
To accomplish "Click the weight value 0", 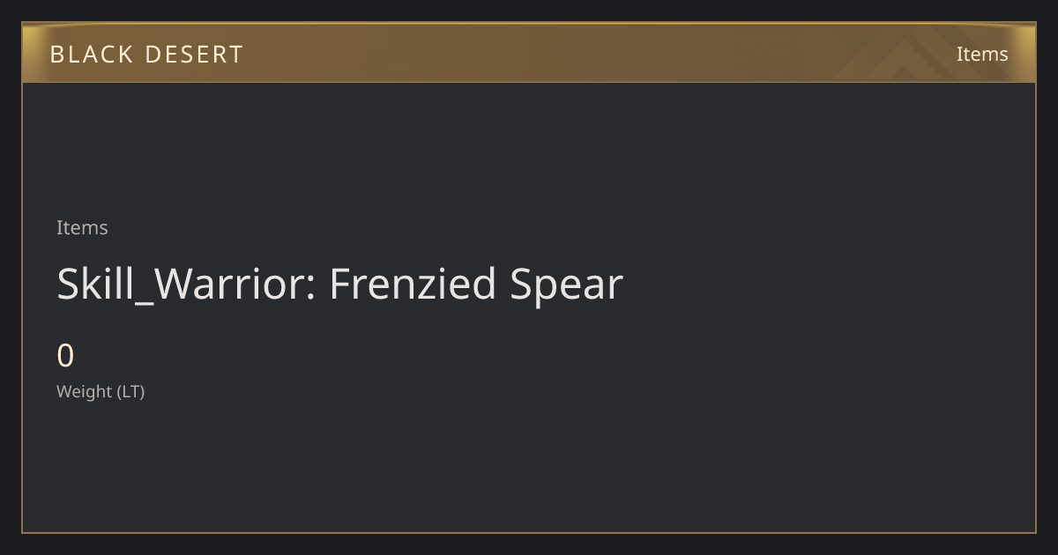I will 65,356.
